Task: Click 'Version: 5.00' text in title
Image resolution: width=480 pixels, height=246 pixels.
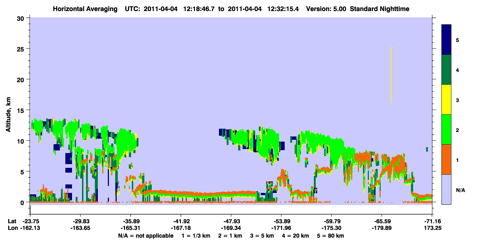Action: click(x=326, y=9)
